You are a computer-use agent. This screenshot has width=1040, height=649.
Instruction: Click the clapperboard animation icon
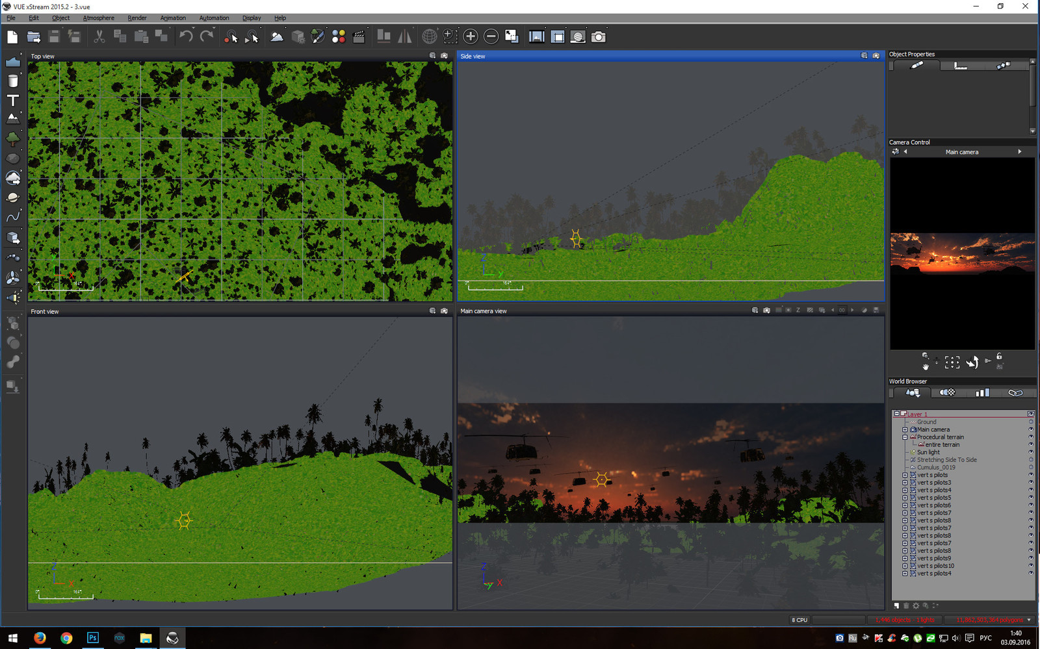pos(359,37)
